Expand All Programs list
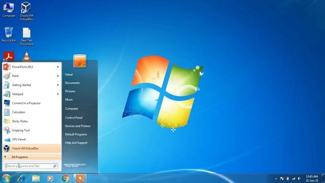The height and width of the screenshot is (183, 325). [x=31, y=157]
